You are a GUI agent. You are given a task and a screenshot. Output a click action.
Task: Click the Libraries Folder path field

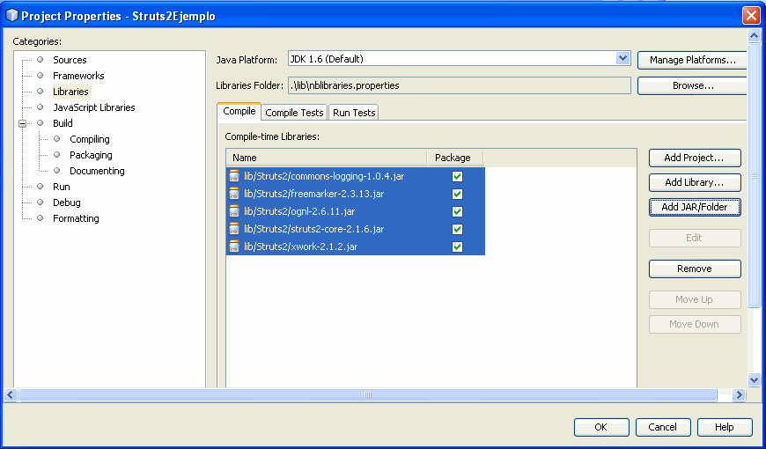click(x=460, y=85)
